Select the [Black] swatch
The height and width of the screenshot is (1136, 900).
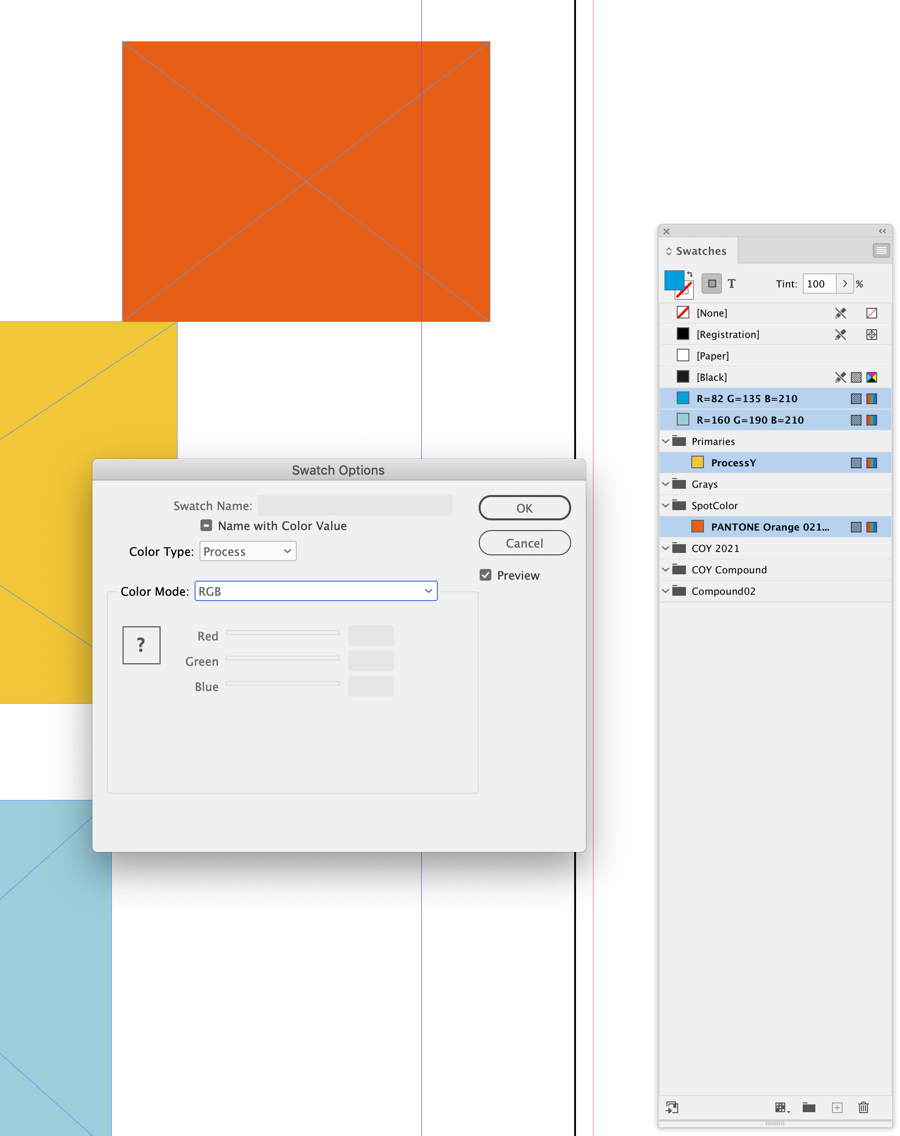pos(774,377)
